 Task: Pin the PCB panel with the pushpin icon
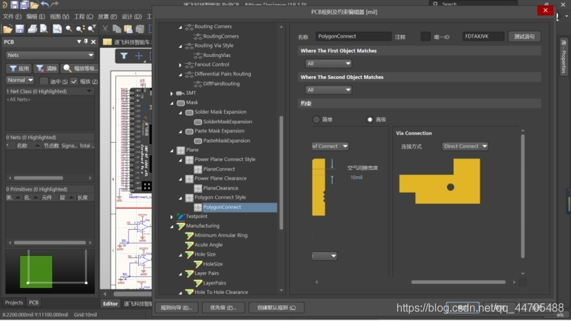coord(86,42)
